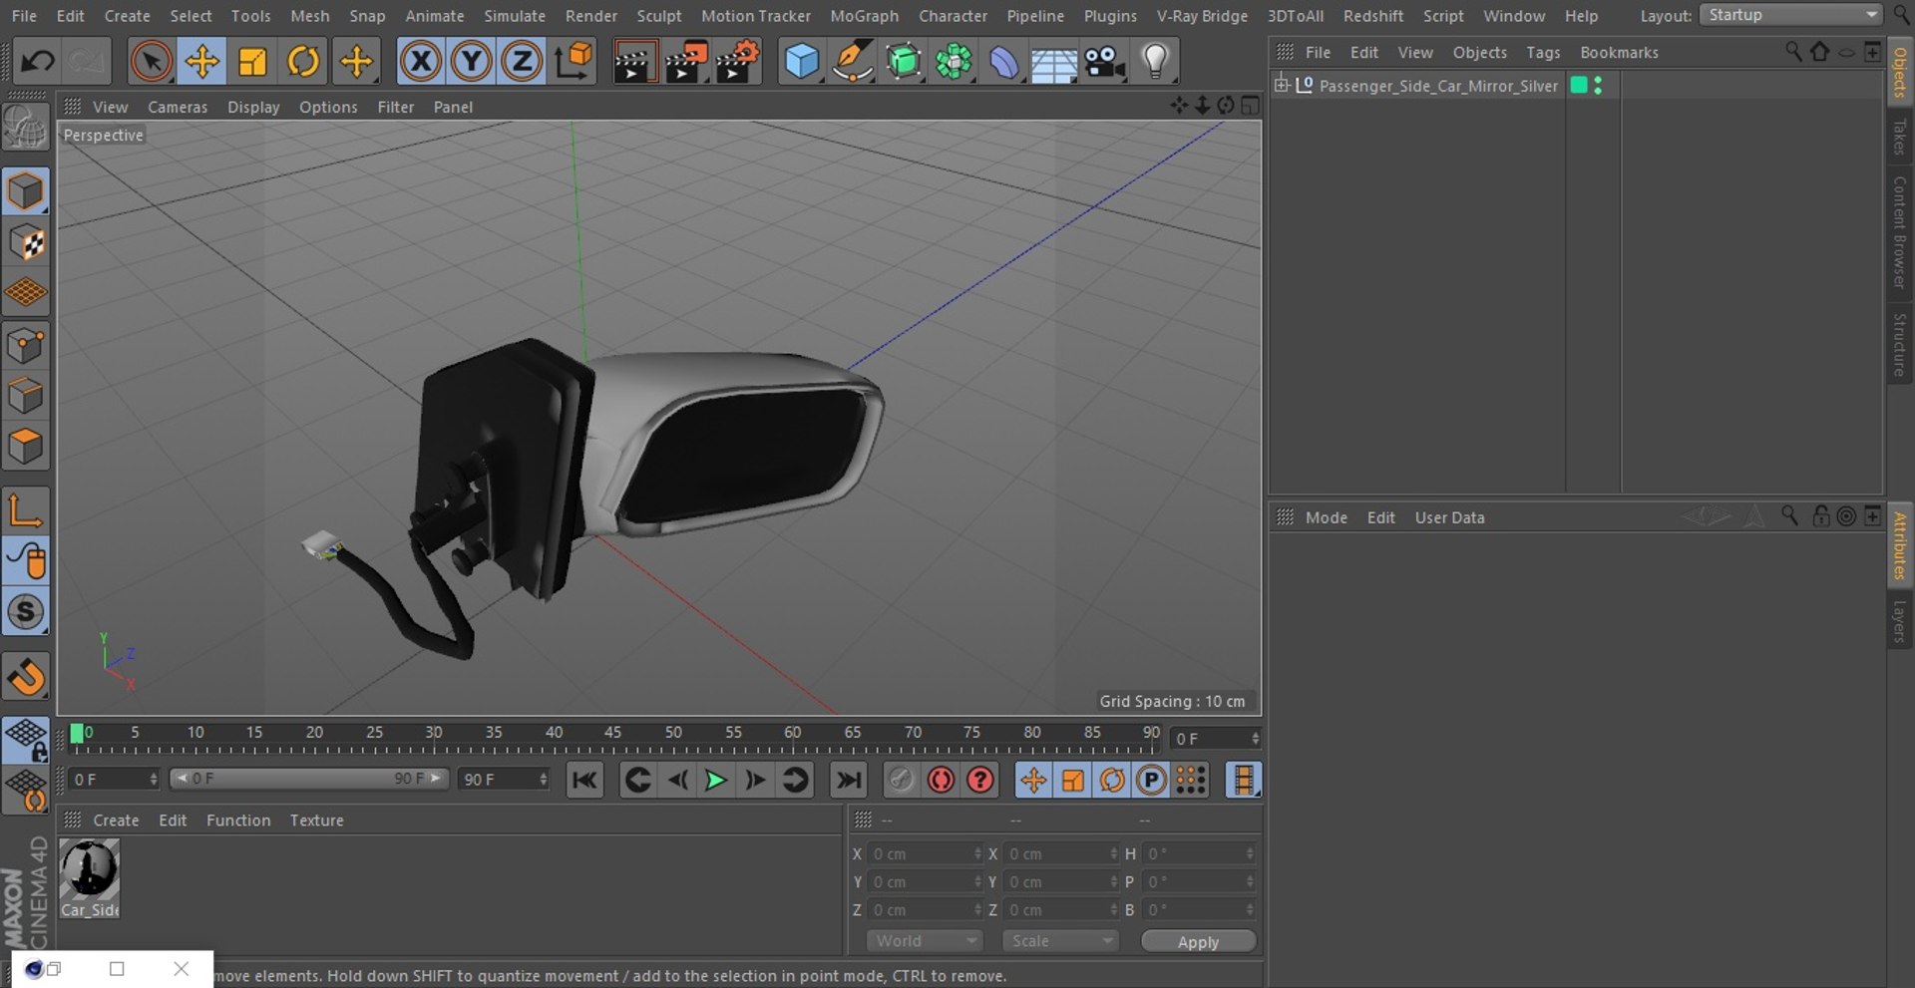Screen dimensions: 1915x988
Task: Toggle Y-axis lock
Action: [471, 62]
